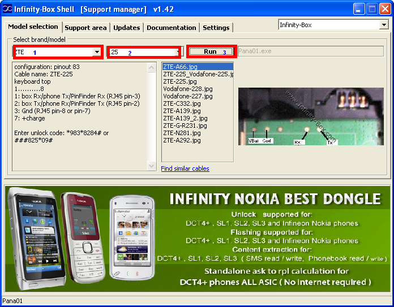Click the circuit board pinout image
Screen dimensions: 394x307
[311, 116]
